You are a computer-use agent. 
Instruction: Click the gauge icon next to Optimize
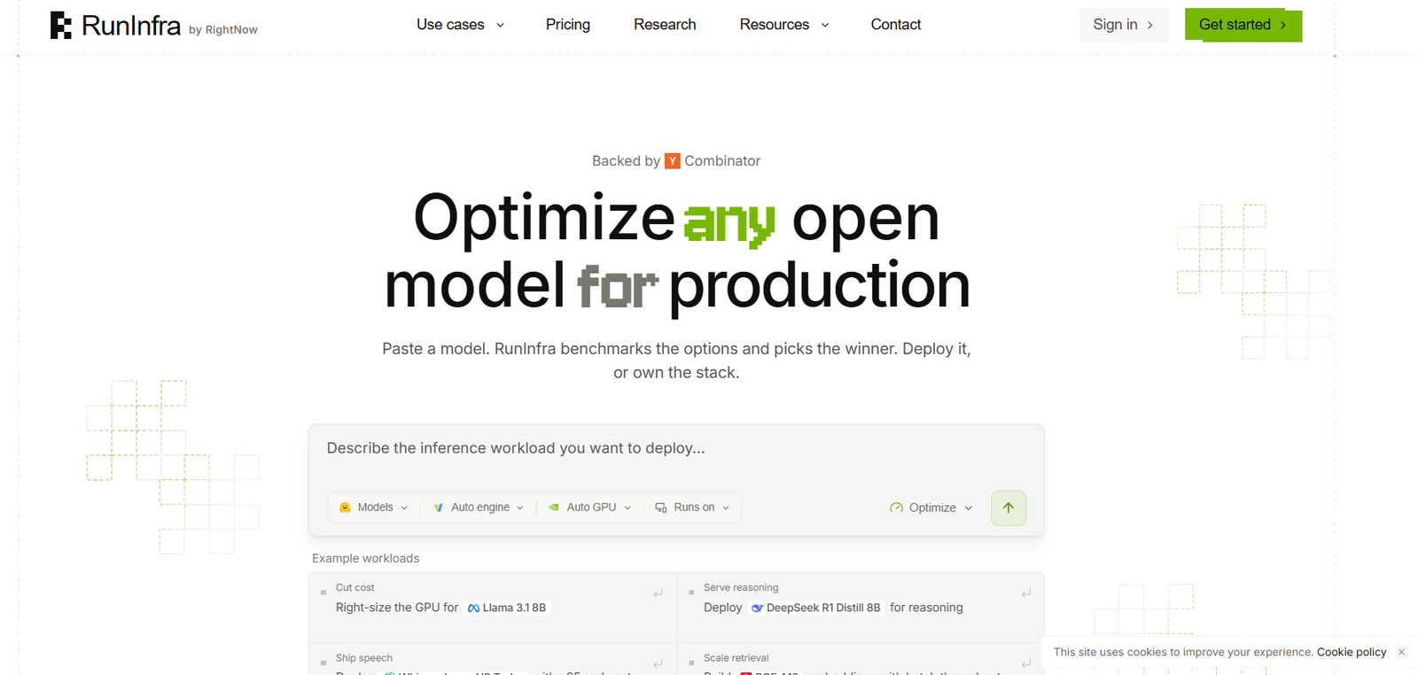pyautogui.click(x=897, y=508)
